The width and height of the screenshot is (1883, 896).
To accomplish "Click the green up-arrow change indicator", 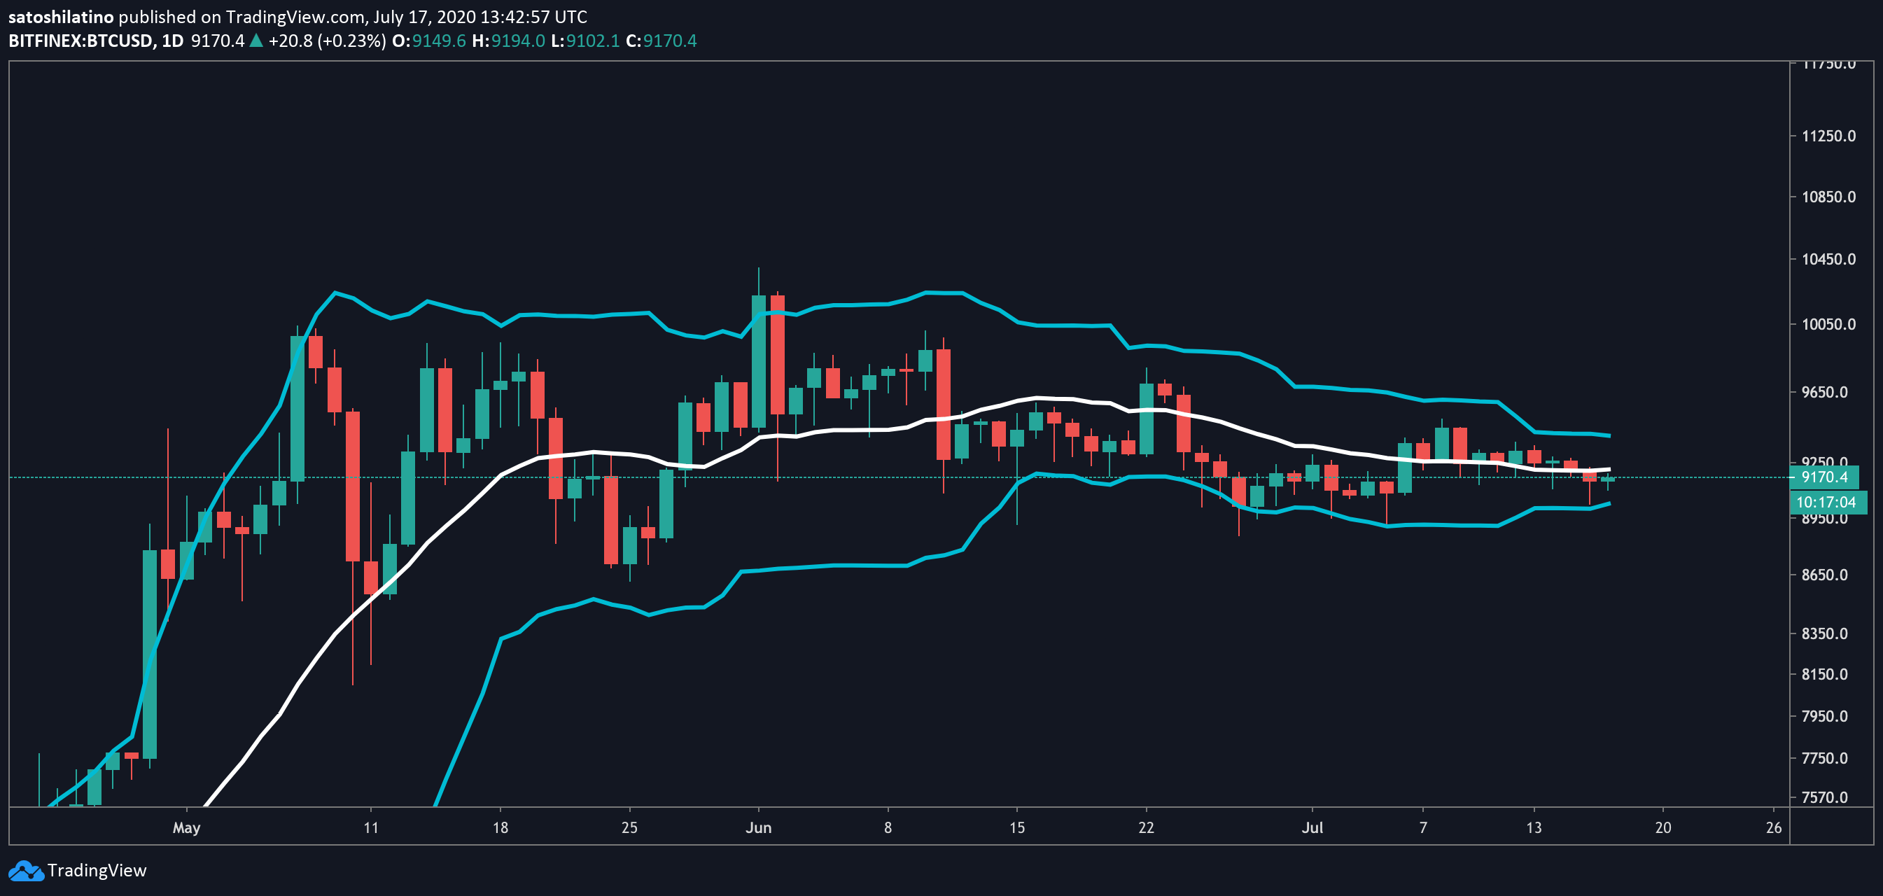I will (x=255, y=41).
